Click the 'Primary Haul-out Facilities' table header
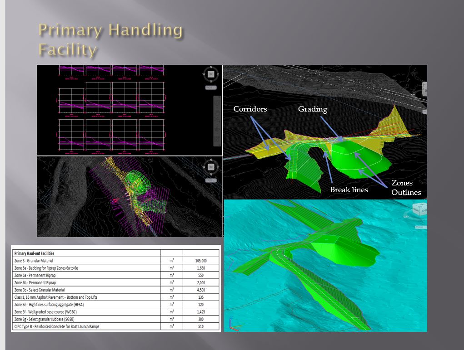The height and width of the screenshot is (350, 464). point(35,253)
